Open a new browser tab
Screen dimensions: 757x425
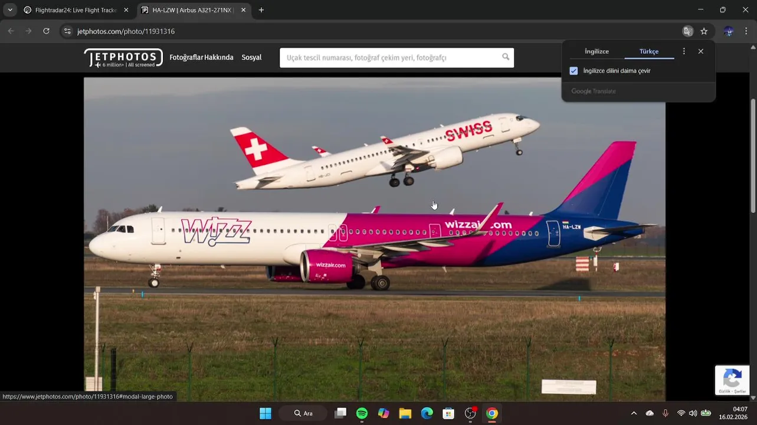coord(261,10)
